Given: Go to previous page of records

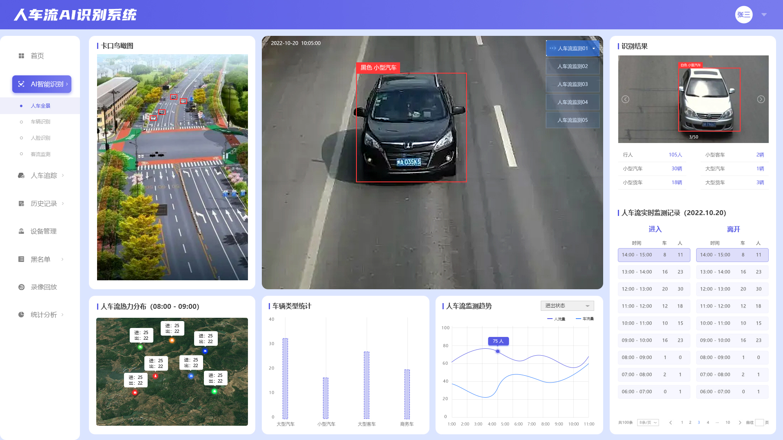Looking at the screenshot, I should [x=670, y=422].
